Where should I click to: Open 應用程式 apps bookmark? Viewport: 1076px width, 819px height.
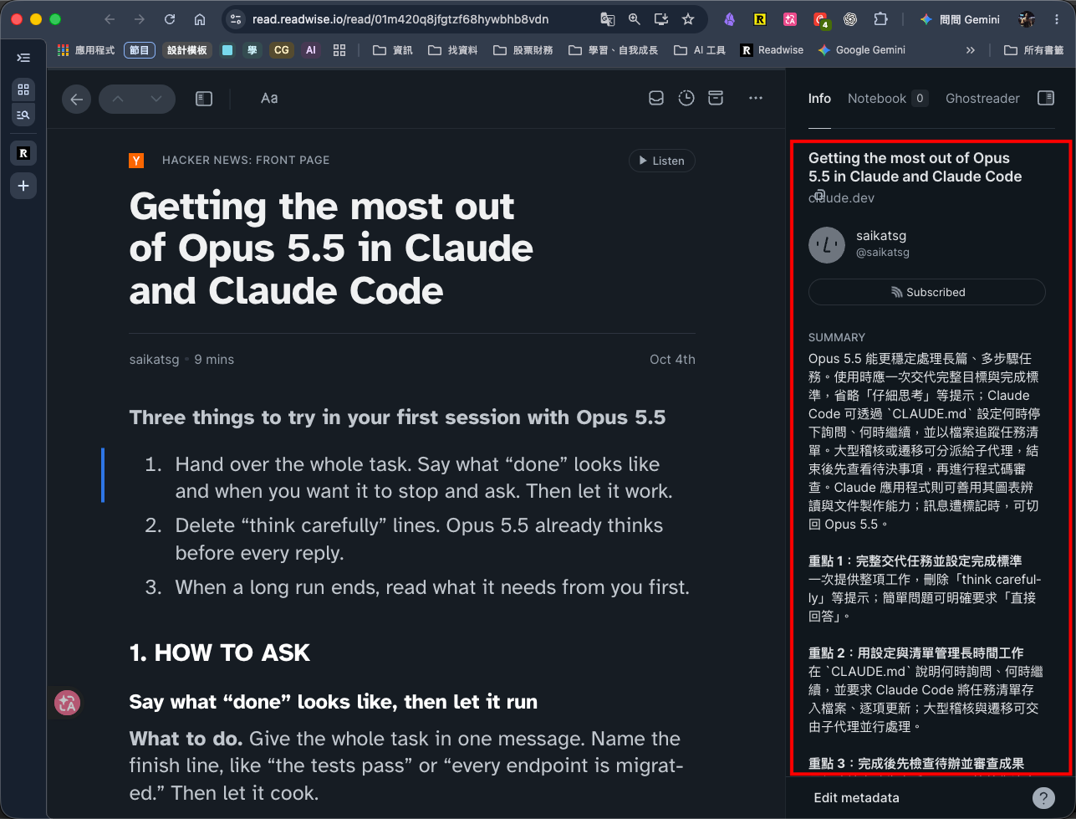[86, 50]
